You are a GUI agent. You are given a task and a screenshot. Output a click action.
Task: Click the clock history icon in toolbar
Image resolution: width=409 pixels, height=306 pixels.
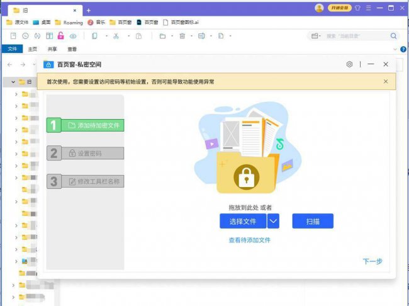pos(25,36)
